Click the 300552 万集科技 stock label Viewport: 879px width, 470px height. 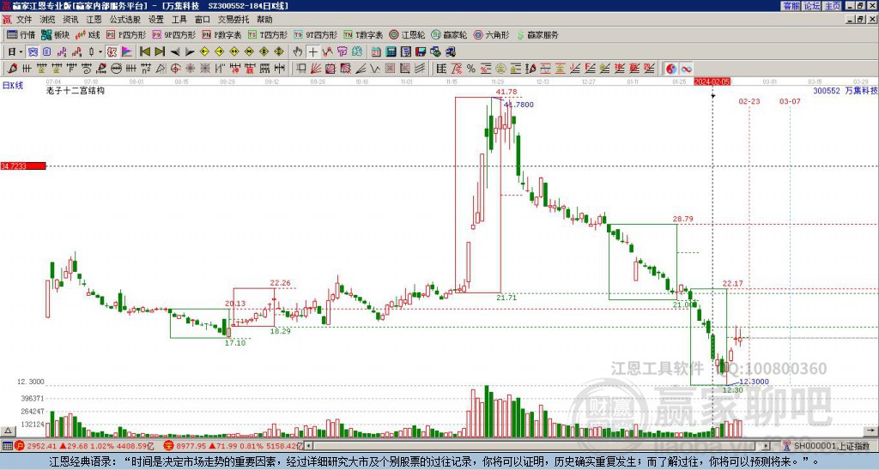coord(845,90)
